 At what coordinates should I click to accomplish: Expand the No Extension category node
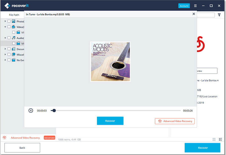(x=5, y=60)
